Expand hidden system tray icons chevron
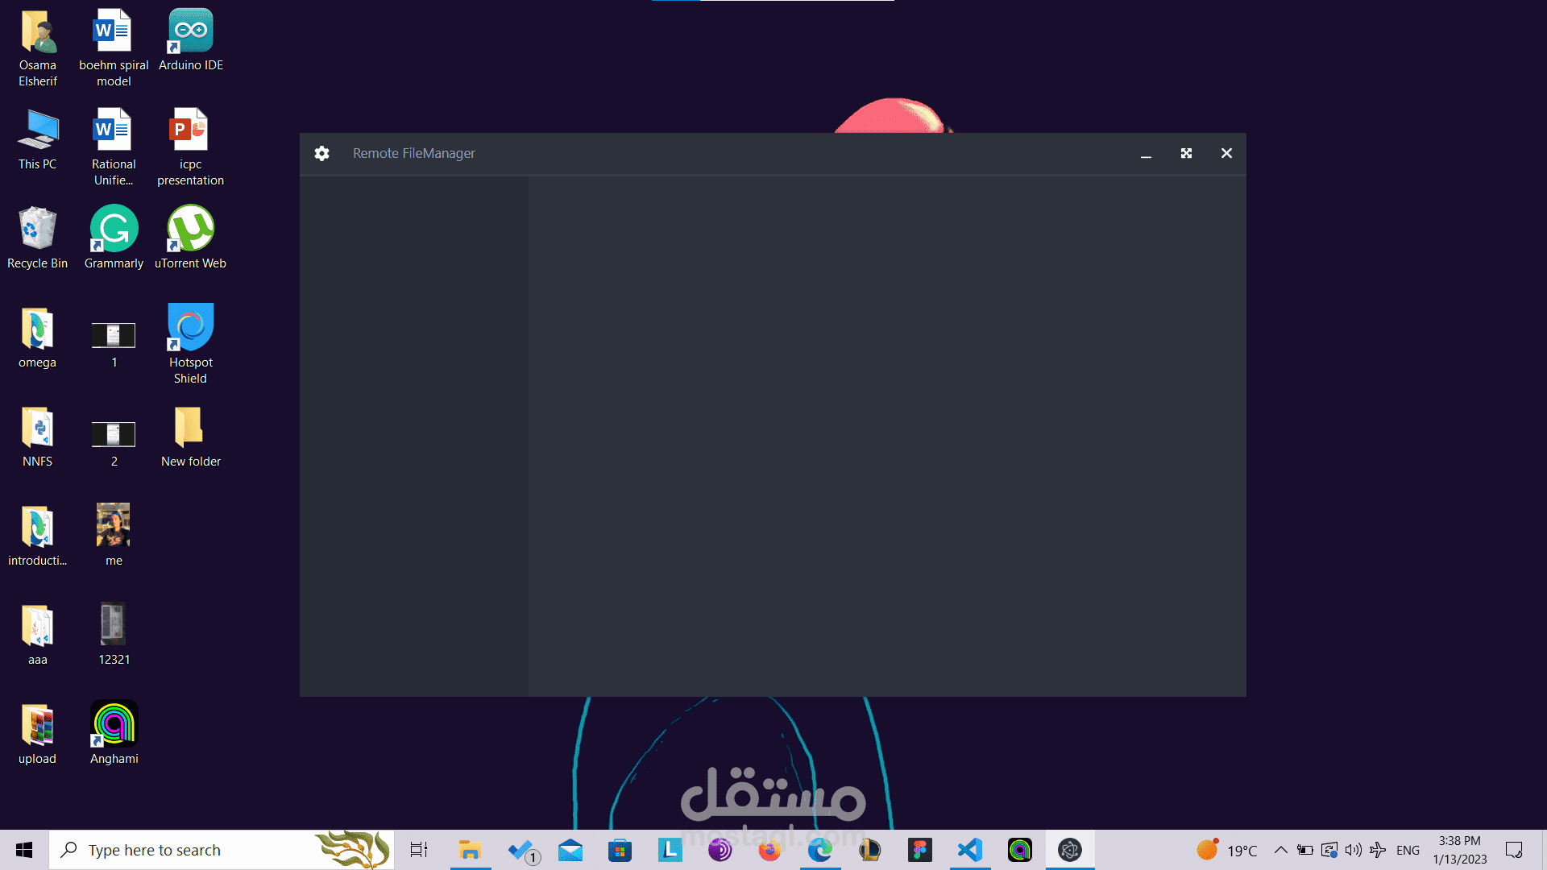Viewport: 1547px width, 870px height. click(1280, 850)
